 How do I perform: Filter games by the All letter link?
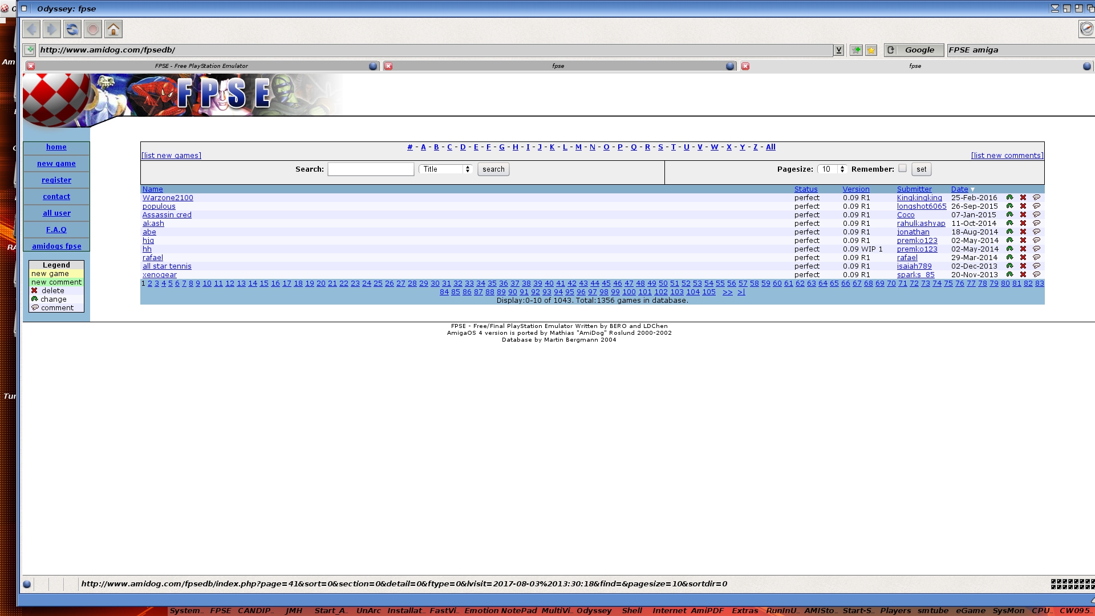coord(770,147)
